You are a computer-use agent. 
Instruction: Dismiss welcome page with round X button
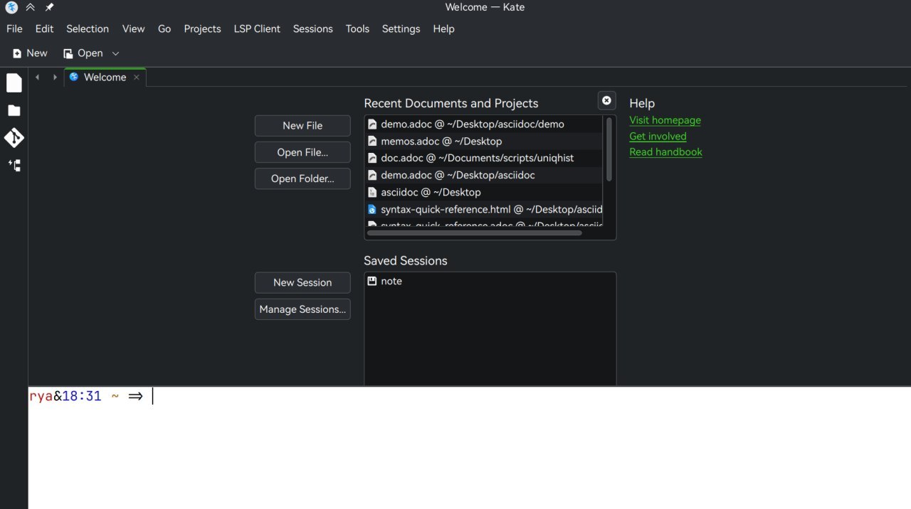606,101
